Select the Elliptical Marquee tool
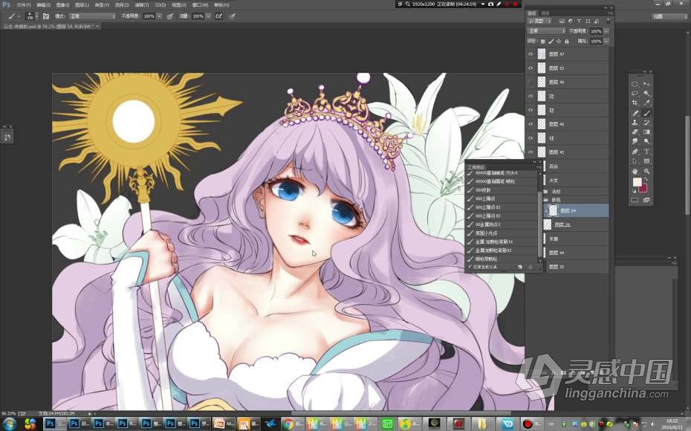Screen dimensions: 691x431 click(635, 84)
